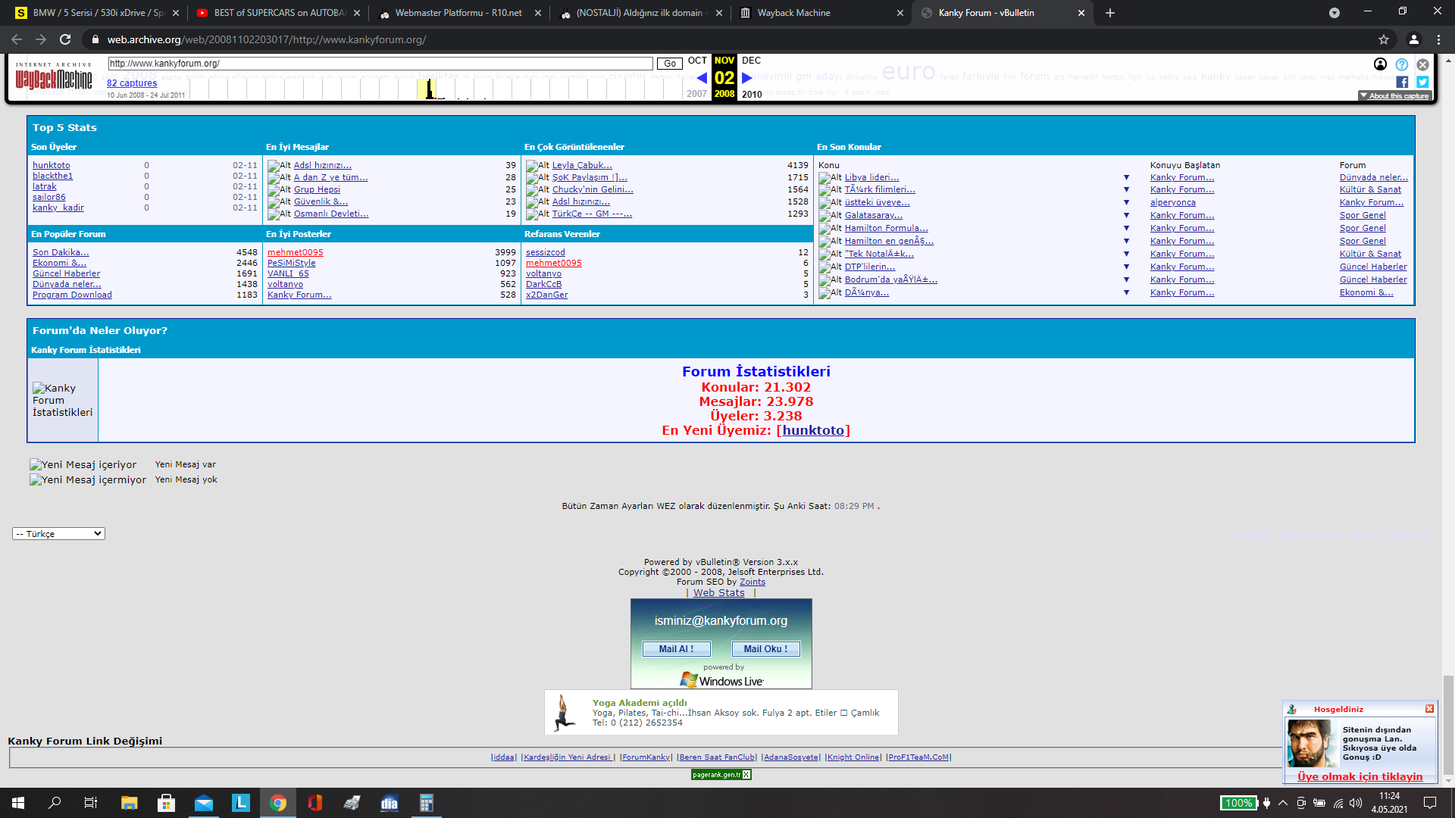Screen dimensions: 1455x818
Task: Launch File Explorer from the taskbar
Action: click(x=129, y=803)
